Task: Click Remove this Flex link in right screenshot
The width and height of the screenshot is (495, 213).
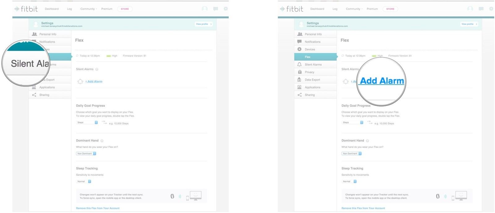Action: [x=363, y=208]
